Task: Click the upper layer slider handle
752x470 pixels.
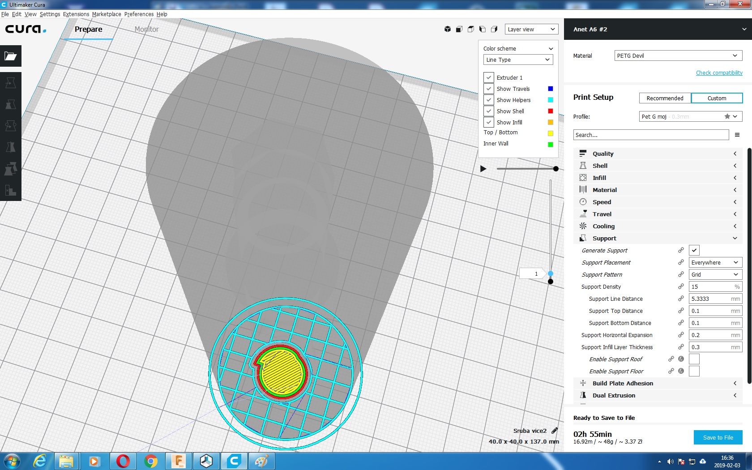Action: pyautogui.click(x=551, y=273)
